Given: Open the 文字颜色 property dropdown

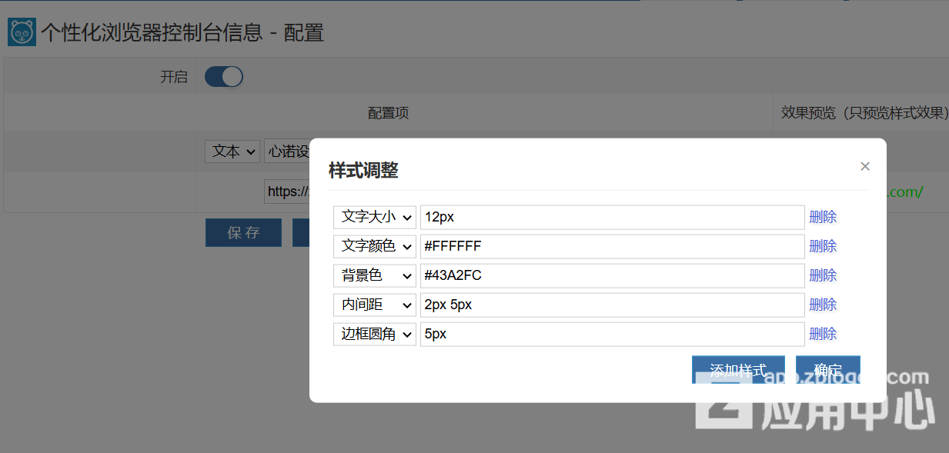Looking at the screenshot, I should (x=375, y=246).
